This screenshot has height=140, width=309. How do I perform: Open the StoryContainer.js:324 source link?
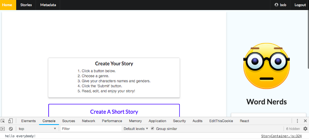(x=282, y=136)
